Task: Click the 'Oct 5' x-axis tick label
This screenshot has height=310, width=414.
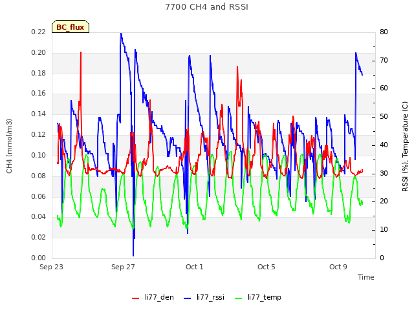Action: [x=267, y=267]
